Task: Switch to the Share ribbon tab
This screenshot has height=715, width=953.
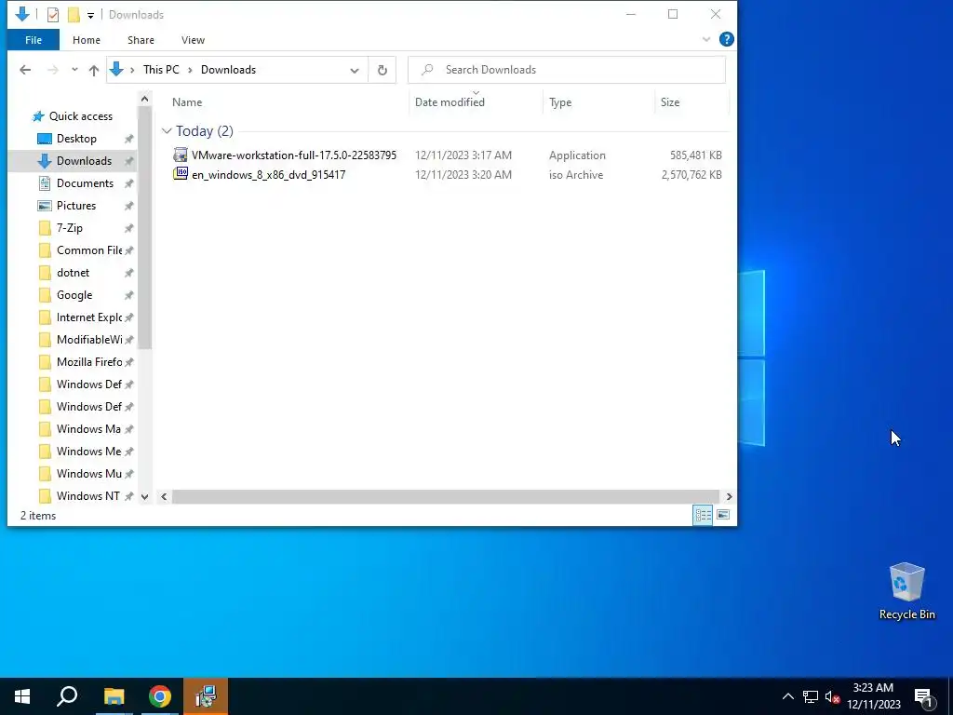Action: [x=141, y=40]
